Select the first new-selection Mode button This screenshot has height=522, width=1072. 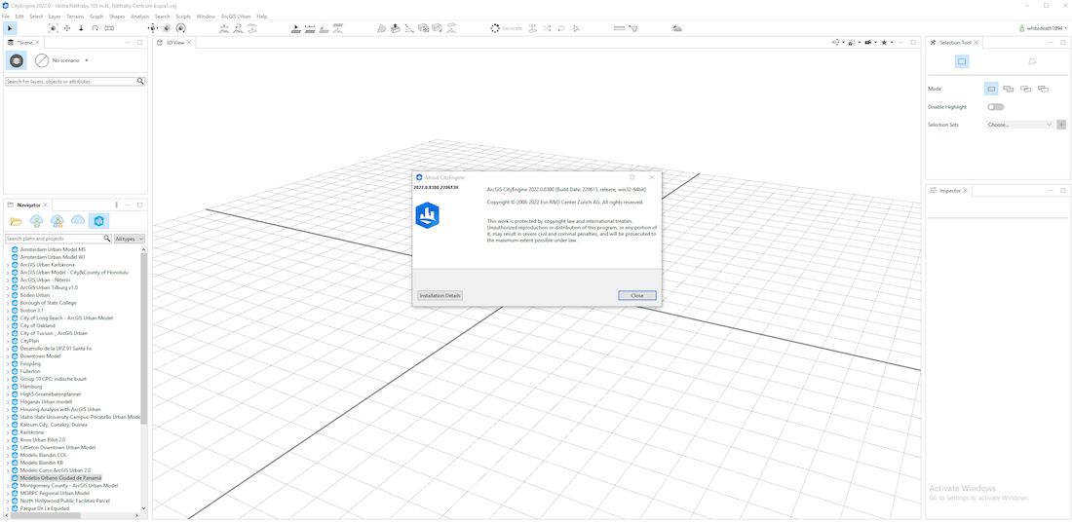(991, 89)
